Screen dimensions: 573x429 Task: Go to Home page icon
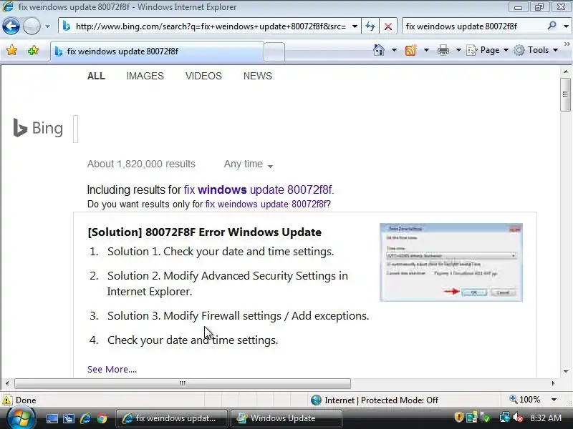point(379,50)
